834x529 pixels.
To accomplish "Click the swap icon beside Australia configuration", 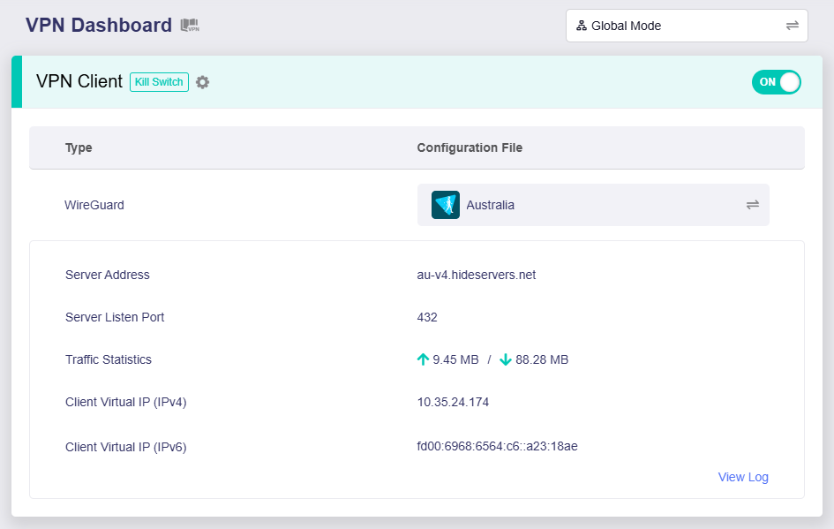I will pyautogui.click(x=752, y=204).
